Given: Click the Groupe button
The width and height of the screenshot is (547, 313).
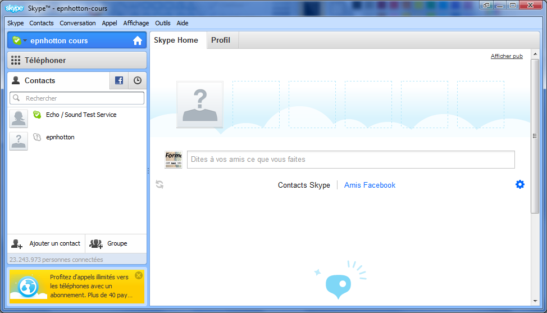Looking at the screenshot, I should (x=116, y=243).
